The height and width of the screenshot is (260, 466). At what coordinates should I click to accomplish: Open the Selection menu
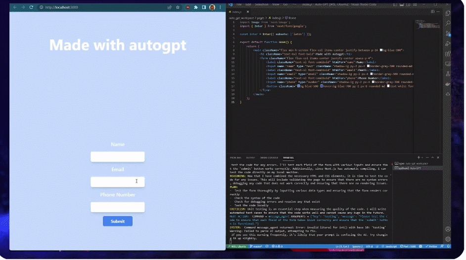(x=261, y=4)
